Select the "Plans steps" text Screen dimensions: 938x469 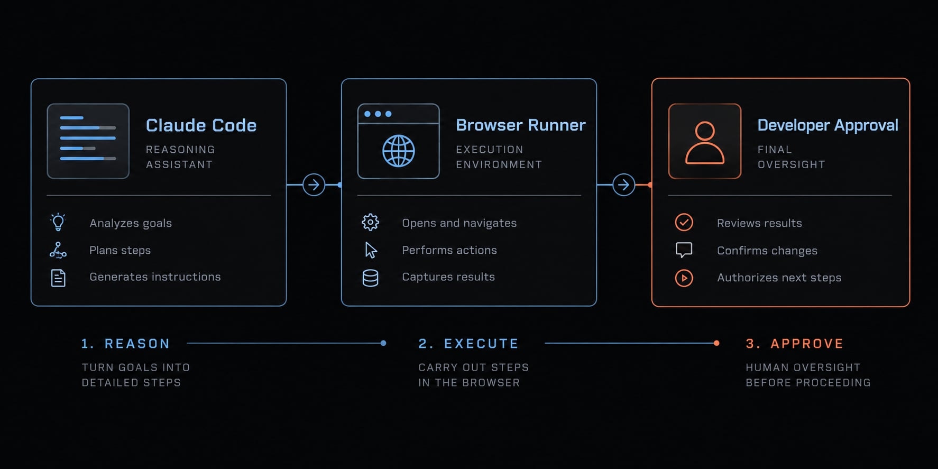pyautogui.click(x=120, y=250)
